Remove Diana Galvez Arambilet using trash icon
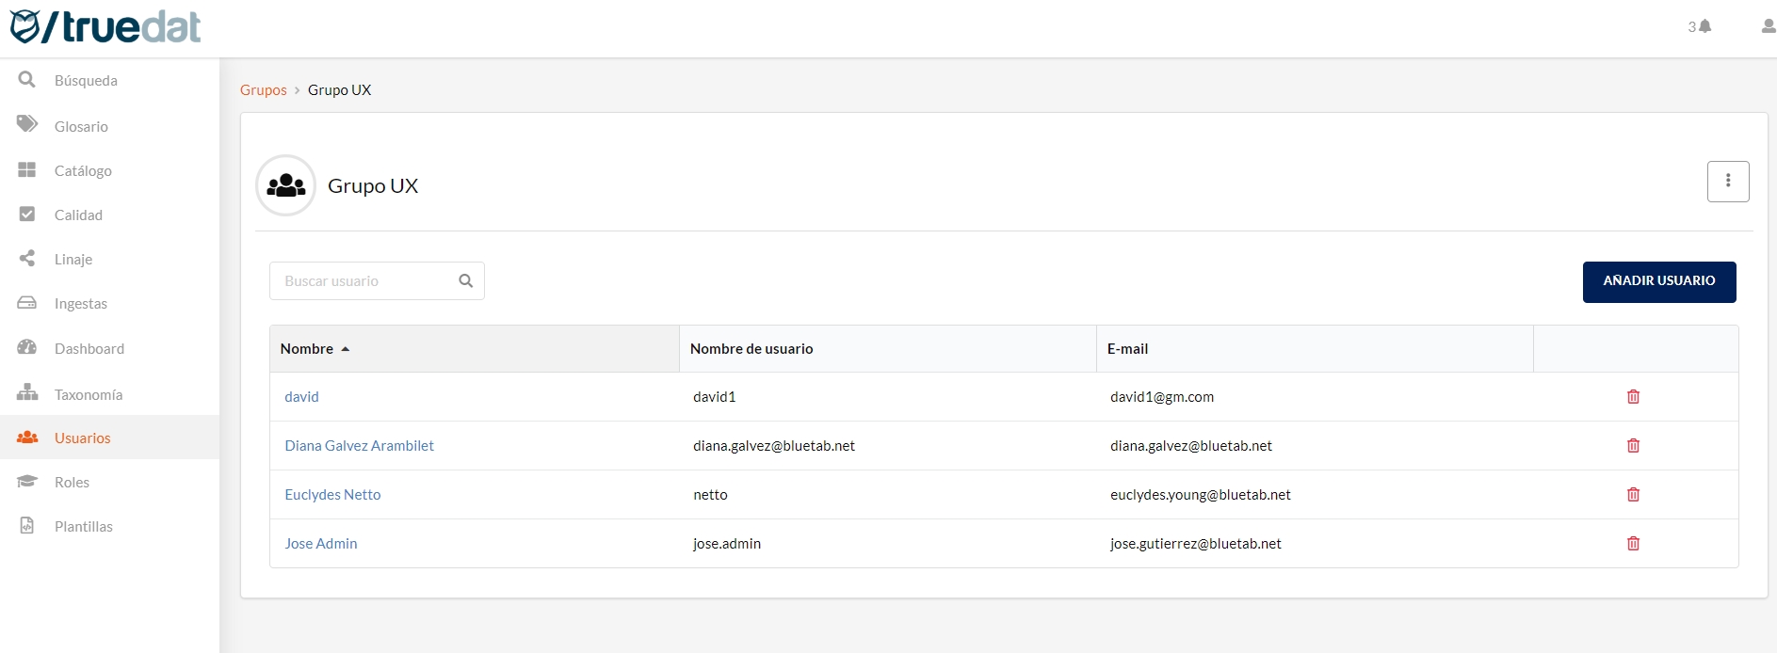Screen dimensions: 1777x653 click(1633, 446)
